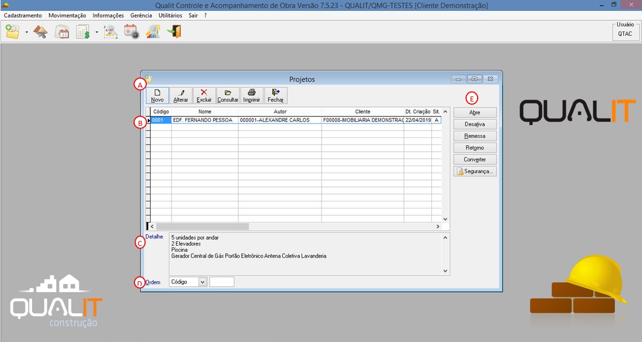Click the Fechar button in Projetos toolbar
The image size is (642, 342).
(x=276, y=95)
